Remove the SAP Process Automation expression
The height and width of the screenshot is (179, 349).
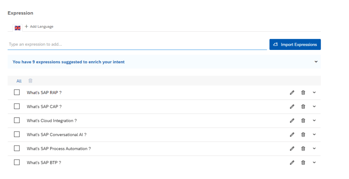click(303, 148)
